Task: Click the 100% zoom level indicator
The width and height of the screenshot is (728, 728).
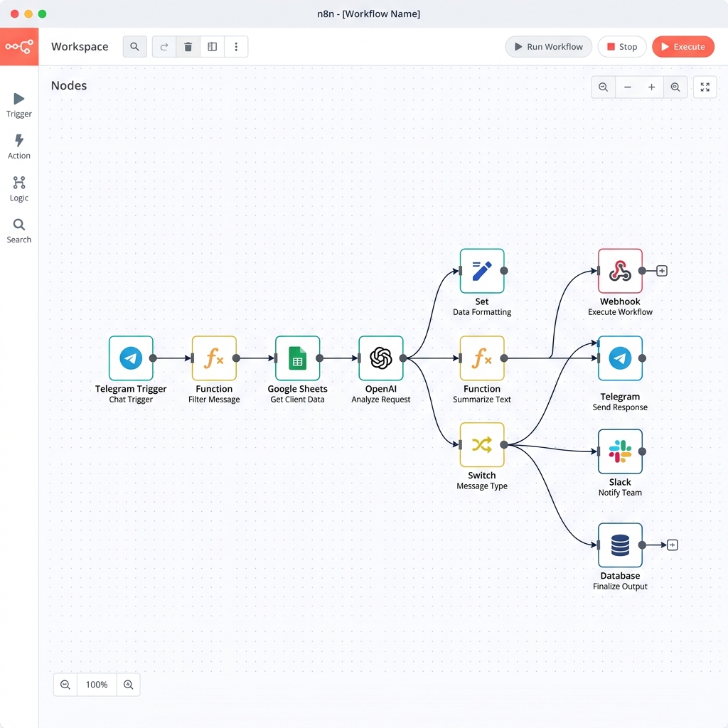Action: (x=97, y=685)
